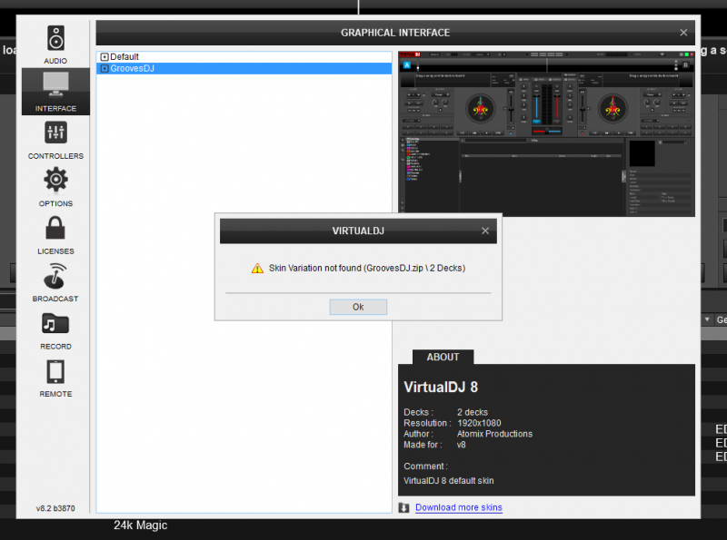Viewport: 727px width, 540px height.
Task: Click the GRAPHICAL INTERFACE title text
Action: 395,33
